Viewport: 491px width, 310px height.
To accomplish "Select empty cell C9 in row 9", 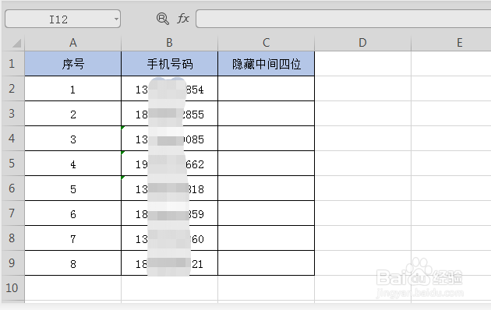I will tap(267, 263).
